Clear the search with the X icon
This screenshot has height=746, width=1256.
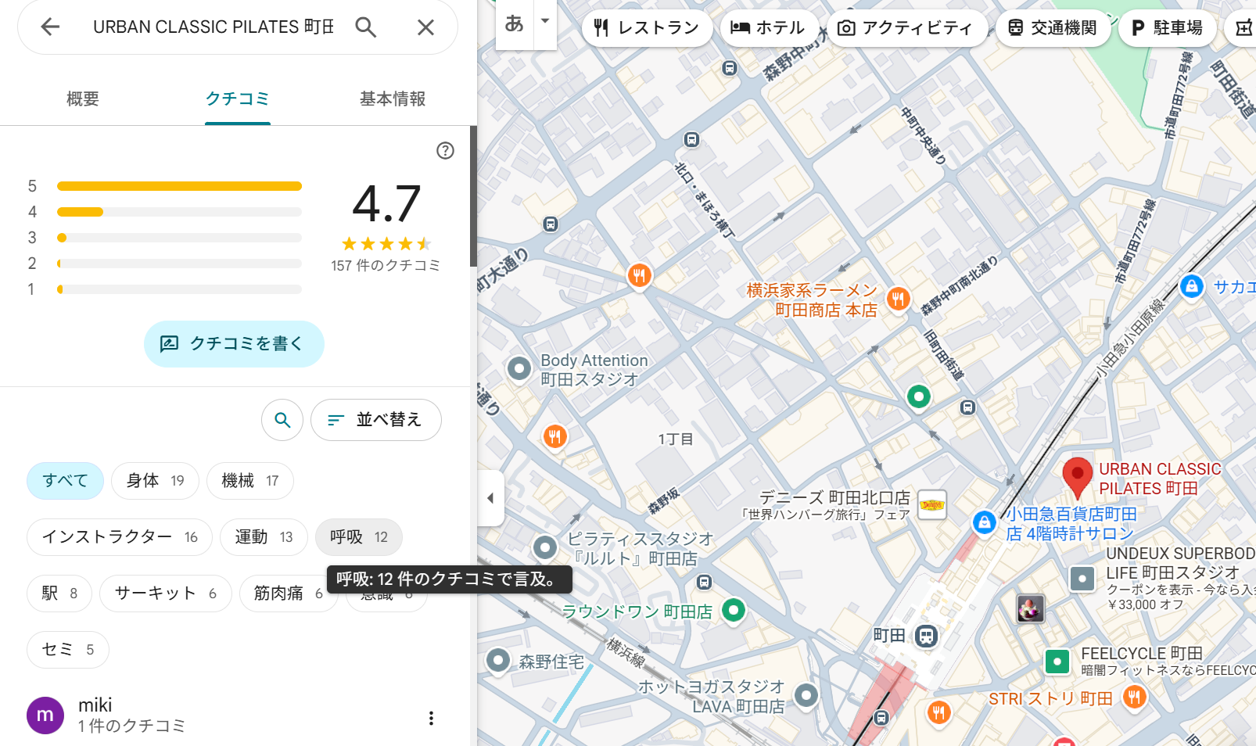(425, 27)
